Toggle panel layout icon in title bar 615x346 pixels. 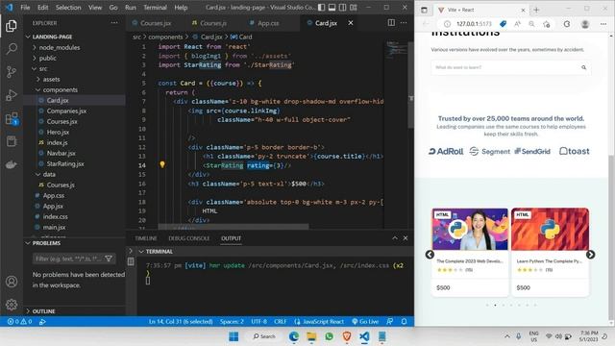pyautogui.click(x=332, y=8)
